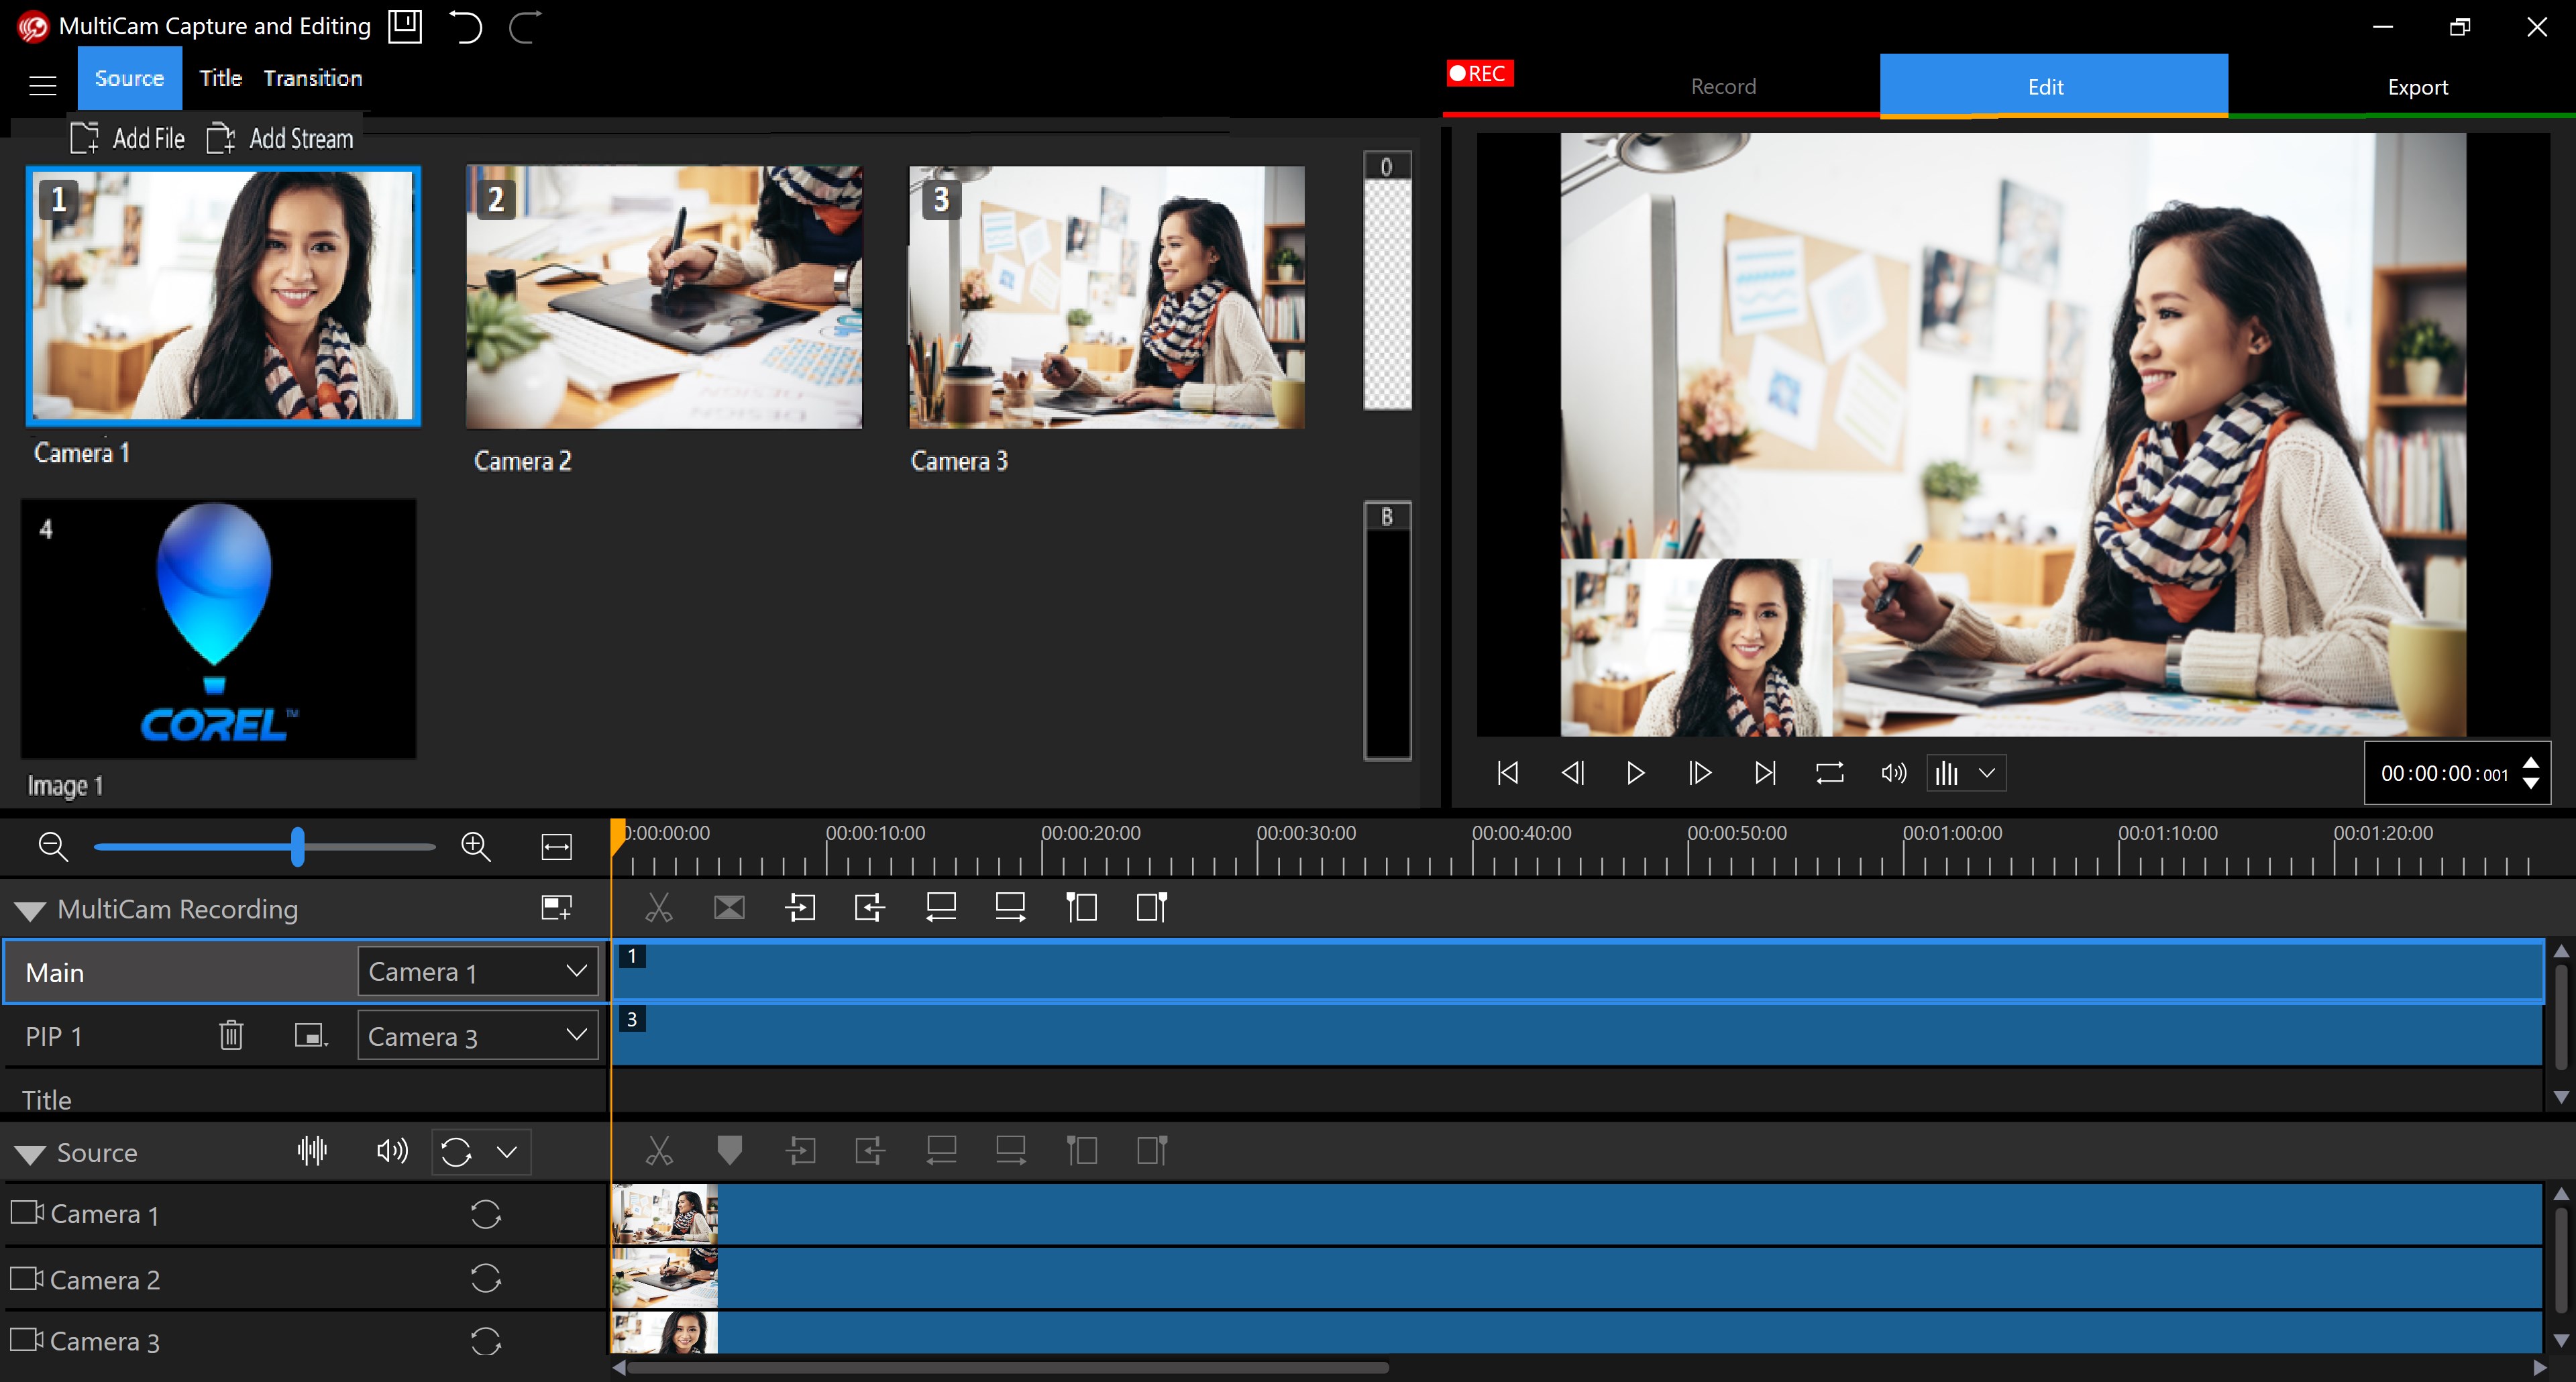The width and height of the screenshot is (2576, 1382).
Task: Open the Transition tab
Action: tap(312, 78)
